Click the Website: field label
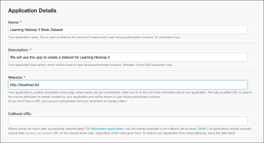Viewport: 264px width, 143px height. coord(15,77)
